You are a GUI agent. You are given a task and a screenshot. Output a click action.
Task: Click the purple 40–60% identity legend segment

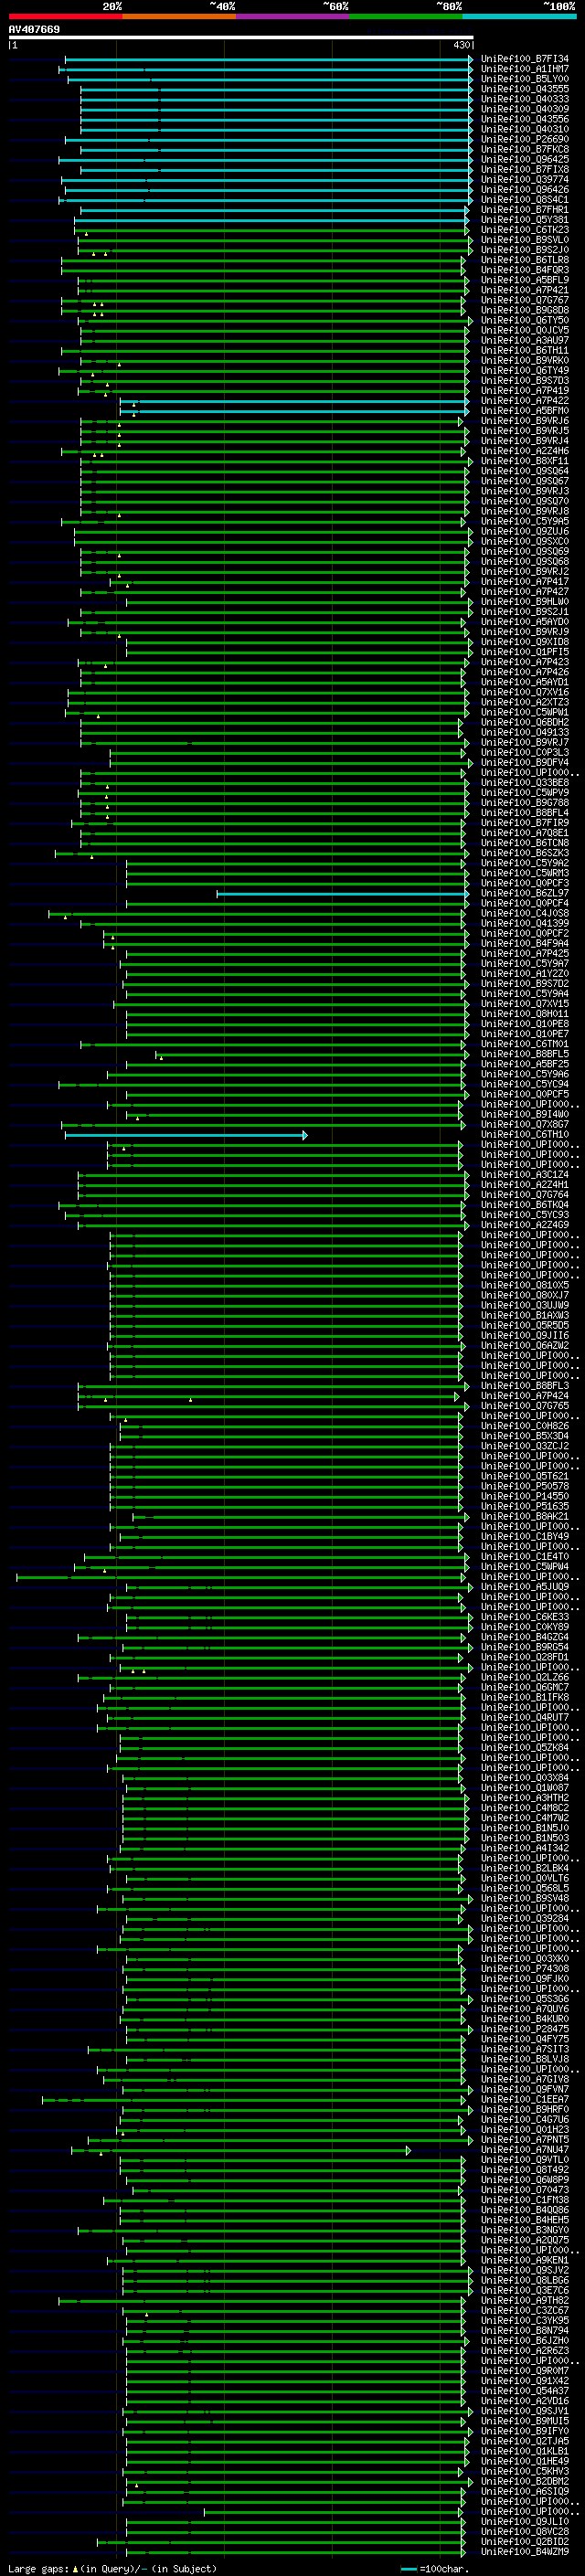(x=292, y=16)
